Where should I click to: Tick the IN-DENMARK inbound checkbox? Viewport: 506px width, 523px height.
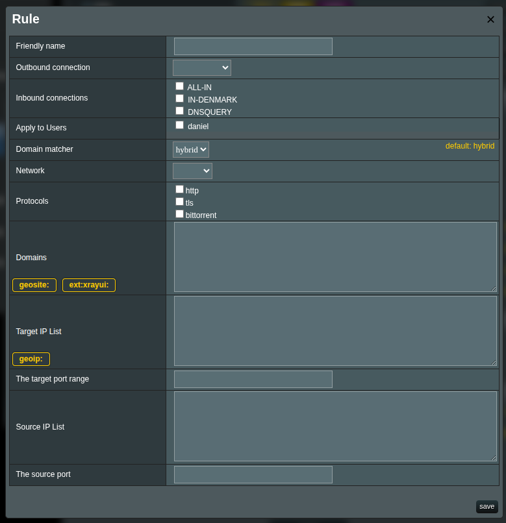click(180, 99)
